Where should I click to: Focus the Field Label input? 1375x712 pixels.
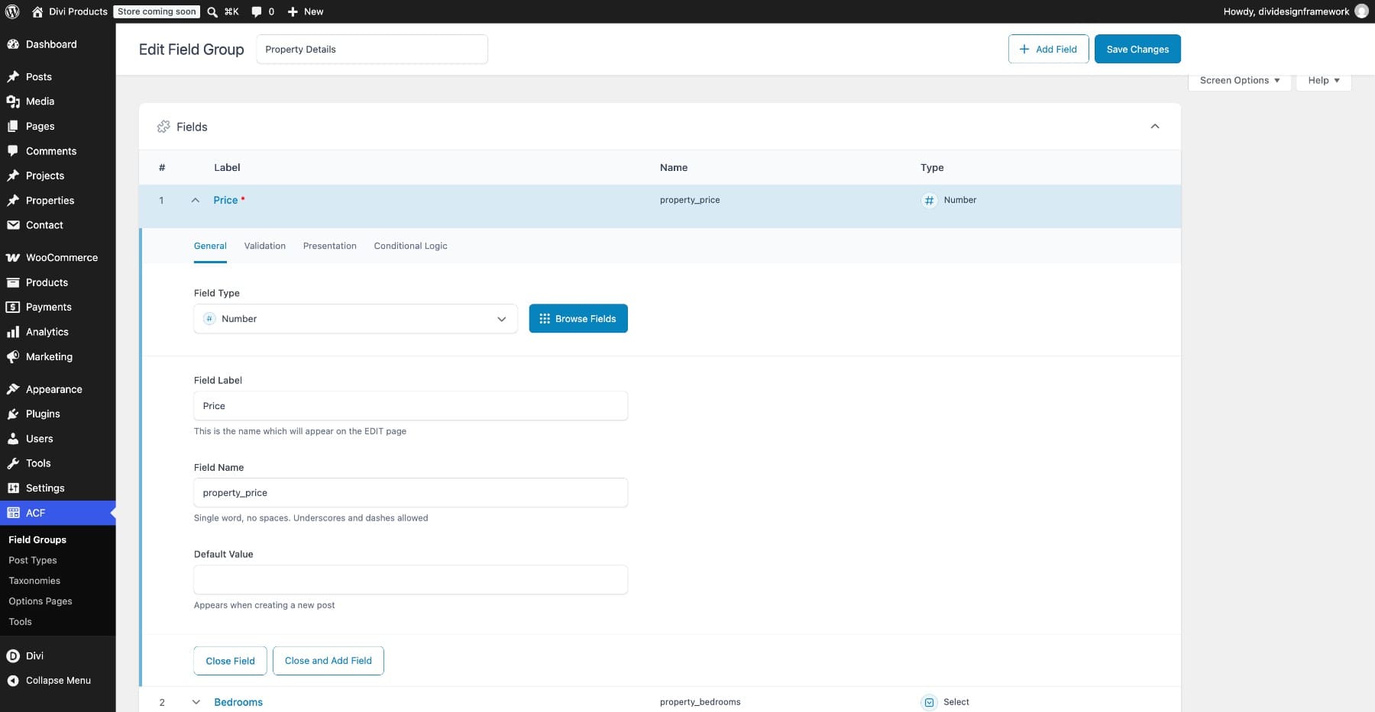tap(411, 406)
